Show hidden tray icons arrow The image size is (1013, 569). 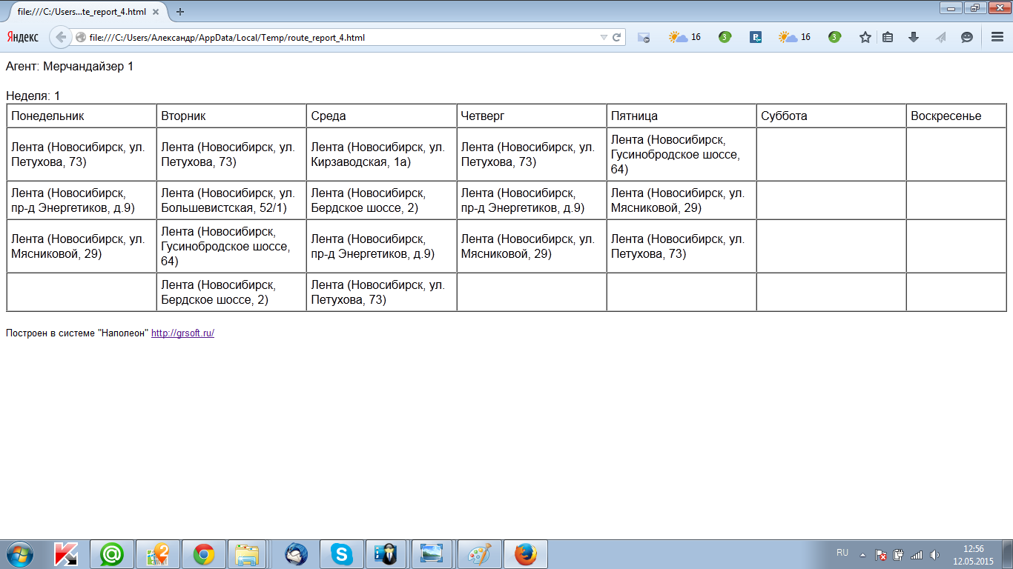pos(862,554)
